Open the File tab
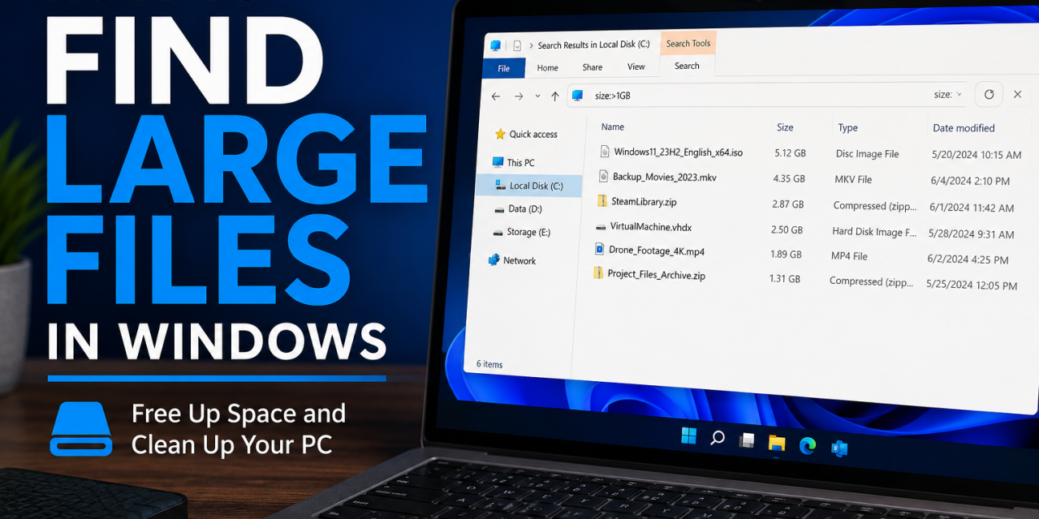 click(504, 68)
